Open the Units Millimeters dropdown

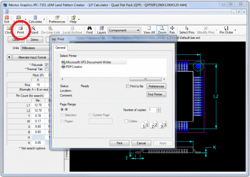click(x=35, y=48)
